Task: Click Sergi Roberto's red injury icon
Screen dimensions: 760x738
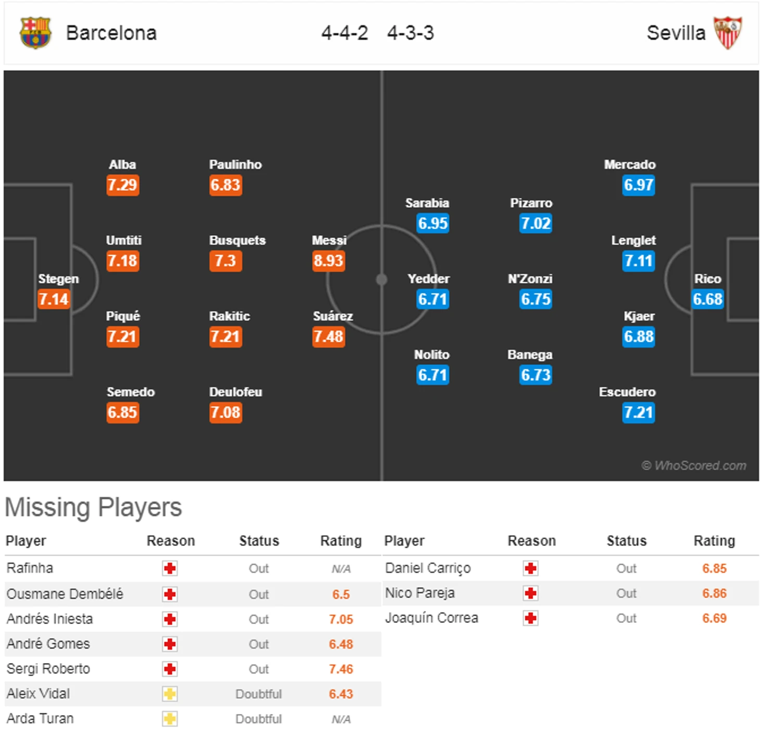Action: coord(170,669)
